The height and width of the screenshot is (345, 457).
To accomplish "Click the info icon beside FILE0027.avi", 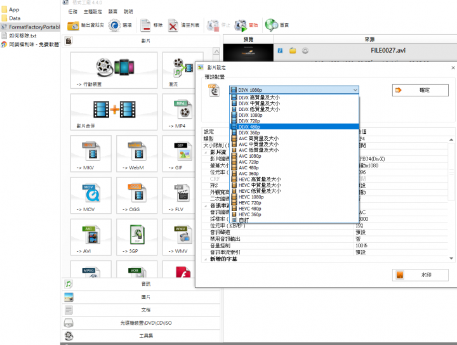I will pos(280,51).
